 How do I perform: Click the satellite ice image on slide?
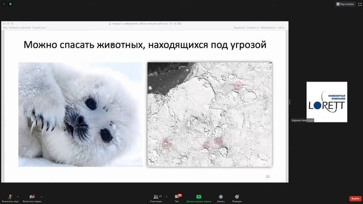point(210,114)
